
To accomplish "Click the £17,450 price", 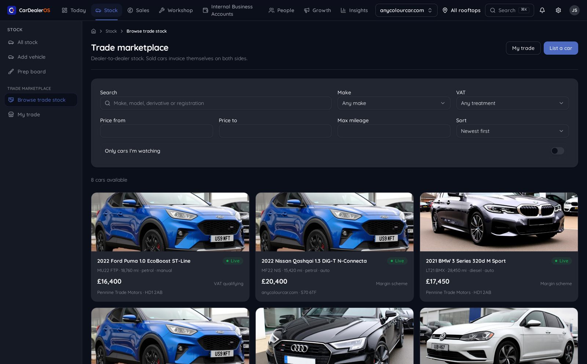I will tap(438, 281).
